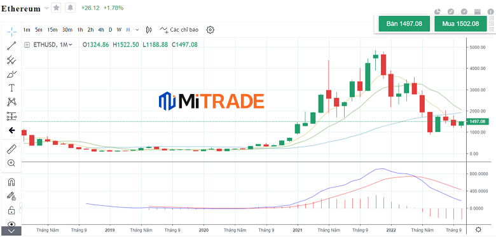Viewport: 496px width, 237px height.
Task: Click the 5000.00 price axis label
Action: [x=477, y=47]
